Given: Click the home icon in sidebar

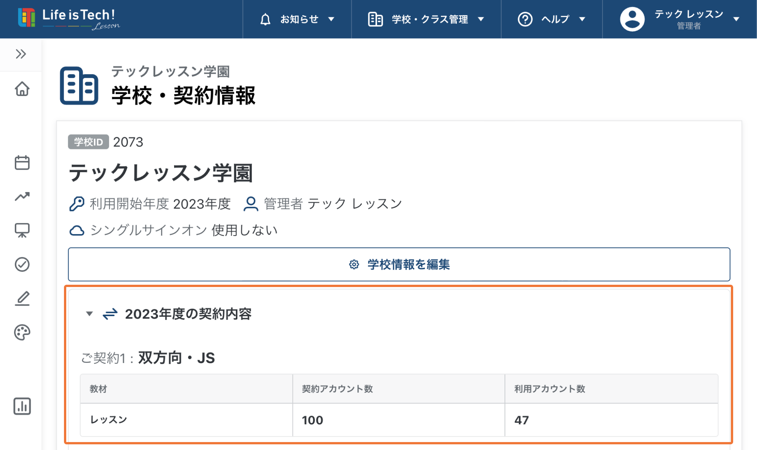Looking at the screenshot, I should pos(22,89).
